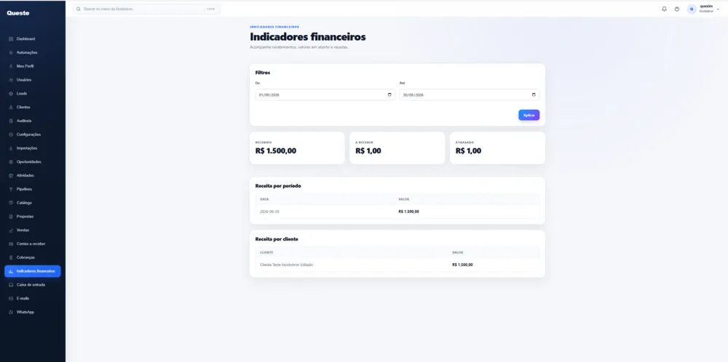Viewport: 728px width, 362px height.
Task: Click the Usuários people icon
Action: 11,80
